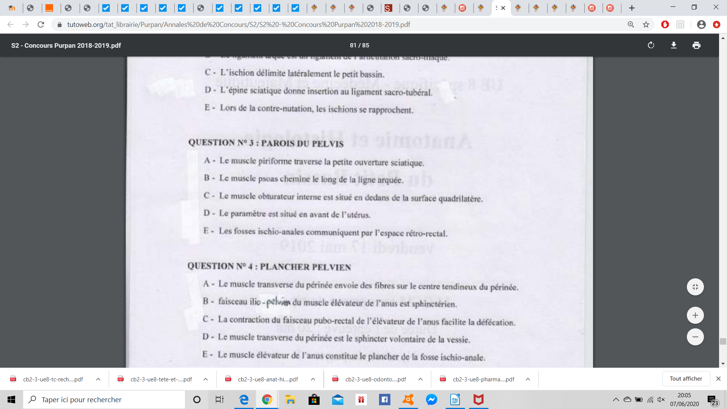
Task: Open Facebook from the taskbar
Action: [x=384, y=400]
